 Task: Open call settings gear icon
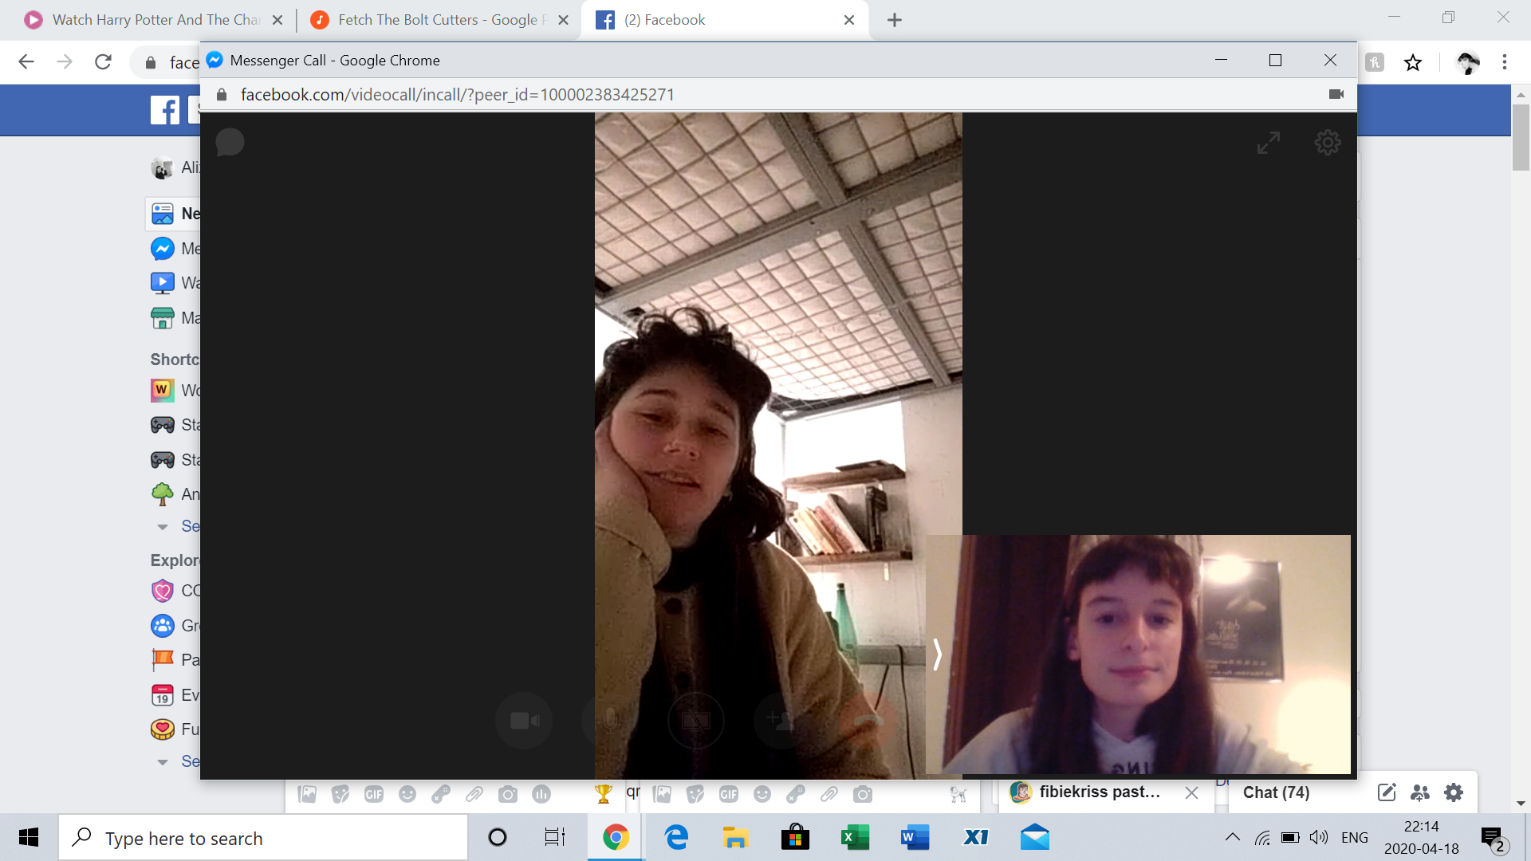(1327, 143)
